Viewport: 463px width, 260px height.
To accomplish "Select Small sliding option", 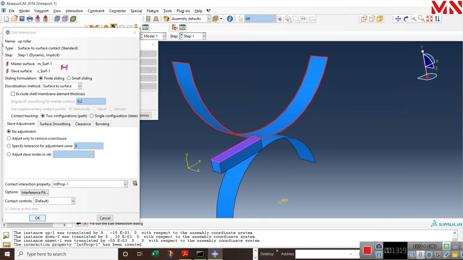I will pos(69,78).
